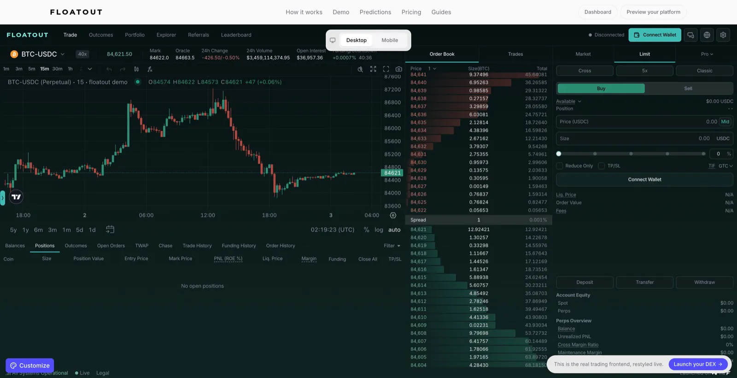Open the Customize button

30,366
